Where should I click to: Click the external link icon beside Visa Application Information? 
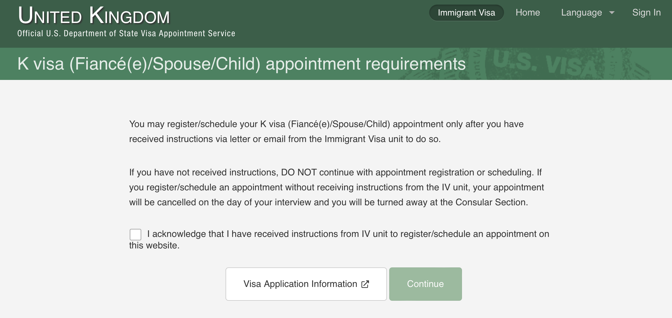pyautogui.click(x=365, y=284)
